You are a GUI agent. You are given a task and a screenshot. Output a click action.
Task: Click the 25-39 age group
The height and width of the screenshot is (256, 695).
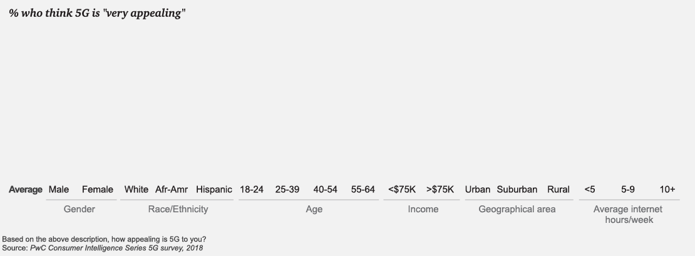(x=288, y=189)
